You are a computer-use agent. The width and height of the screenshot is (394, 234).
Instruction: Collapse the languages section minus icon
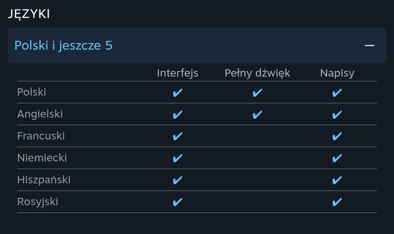click(x=369, y=46)
